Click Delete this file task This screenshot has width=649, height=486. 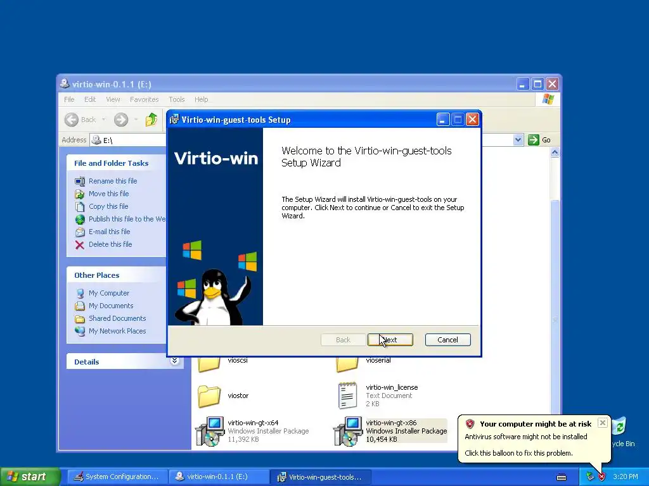[x=110, y=244]
